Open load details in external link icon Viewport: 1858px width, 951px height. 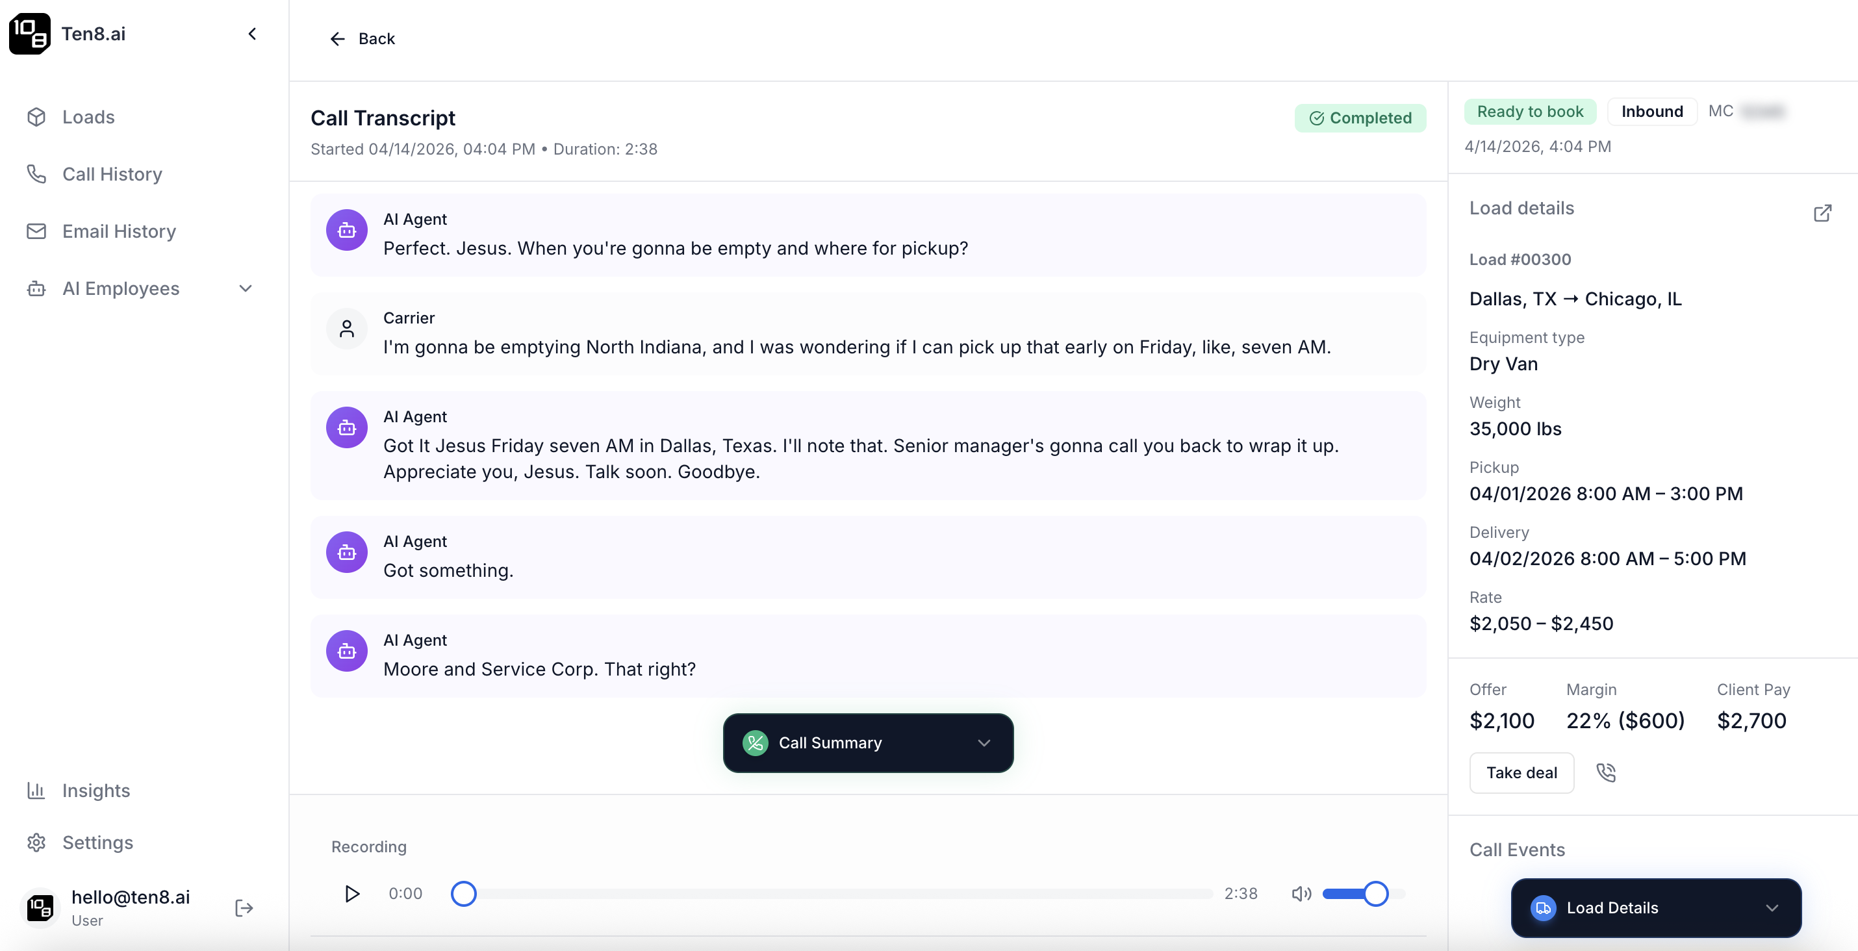click(x=1822, y=212)
